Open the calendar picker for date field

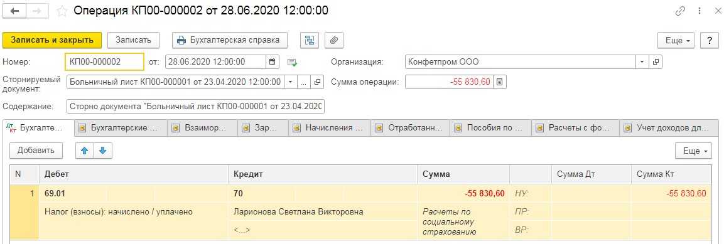[273, 61]
